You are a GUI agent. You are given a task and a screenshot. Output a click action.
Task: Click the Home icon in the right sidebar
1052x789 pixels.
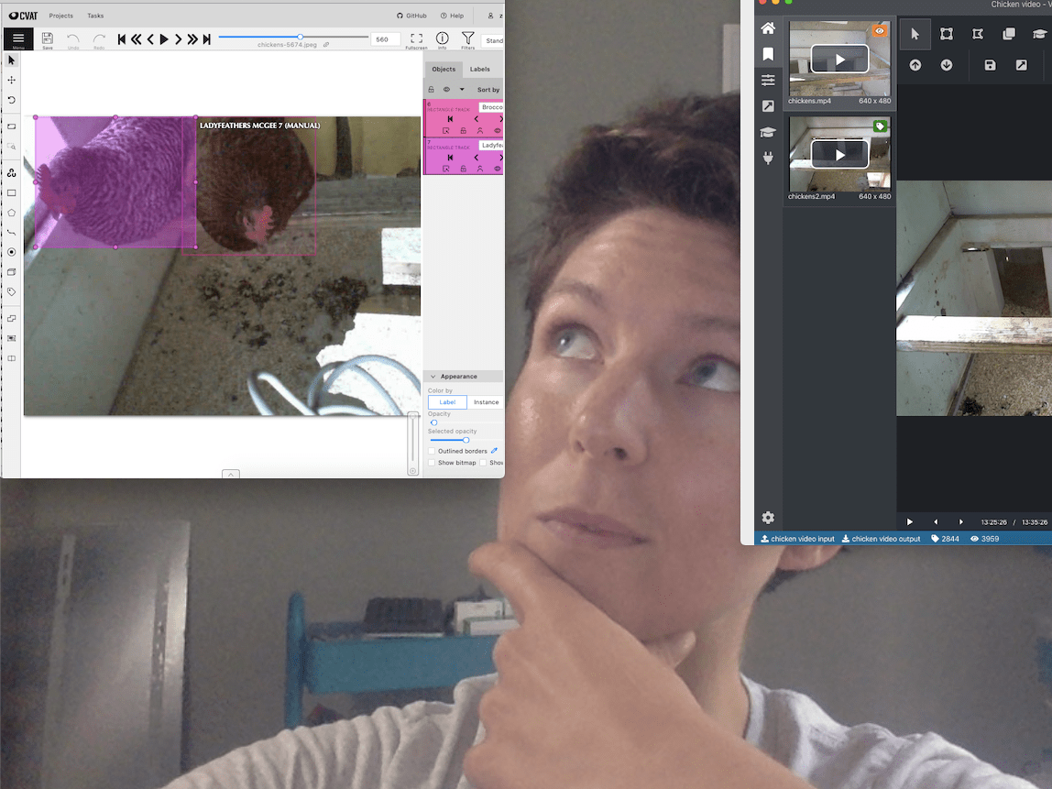click(x=768, y=28)
